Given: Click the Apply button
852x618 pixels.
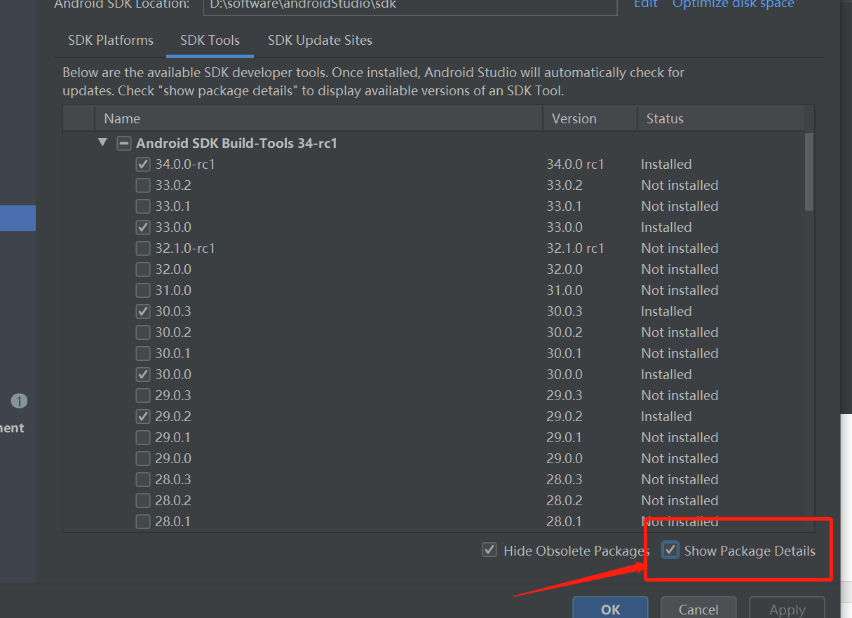Looking at the screenshot, I should tap(787, 608).
